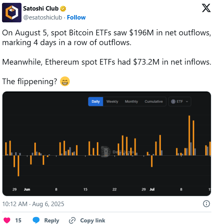215x224 pixels.
Task: Click the gold verified badge icon
Action: pos(63,9)
